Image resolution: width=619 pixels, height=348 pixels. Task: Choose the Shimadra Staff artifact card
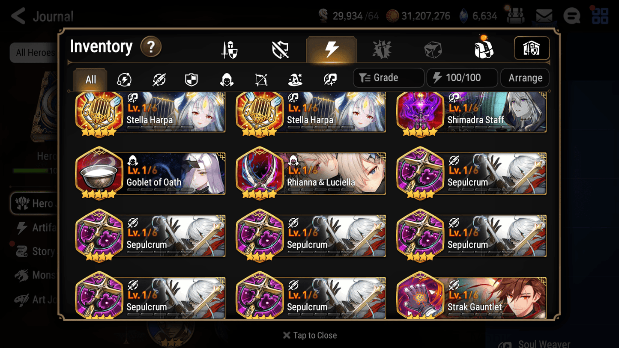(472, 113)
